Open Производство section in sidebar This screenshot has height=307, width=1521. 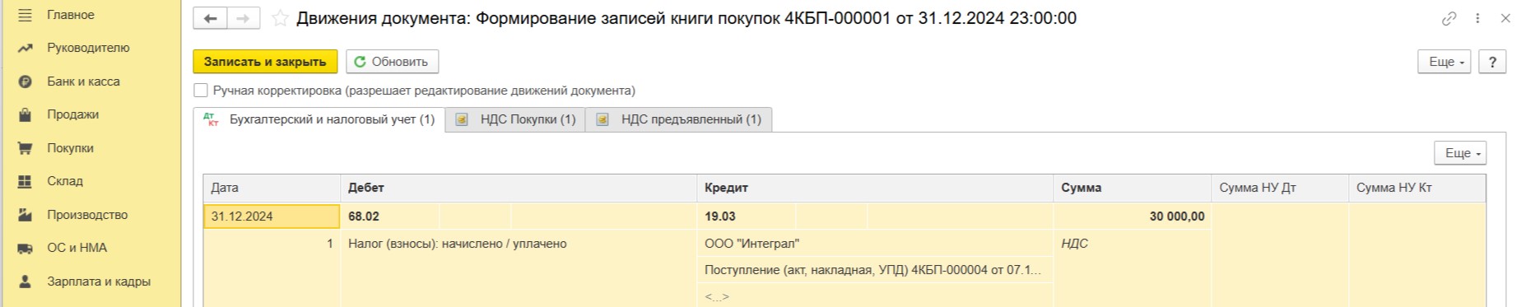coord(87,215)
